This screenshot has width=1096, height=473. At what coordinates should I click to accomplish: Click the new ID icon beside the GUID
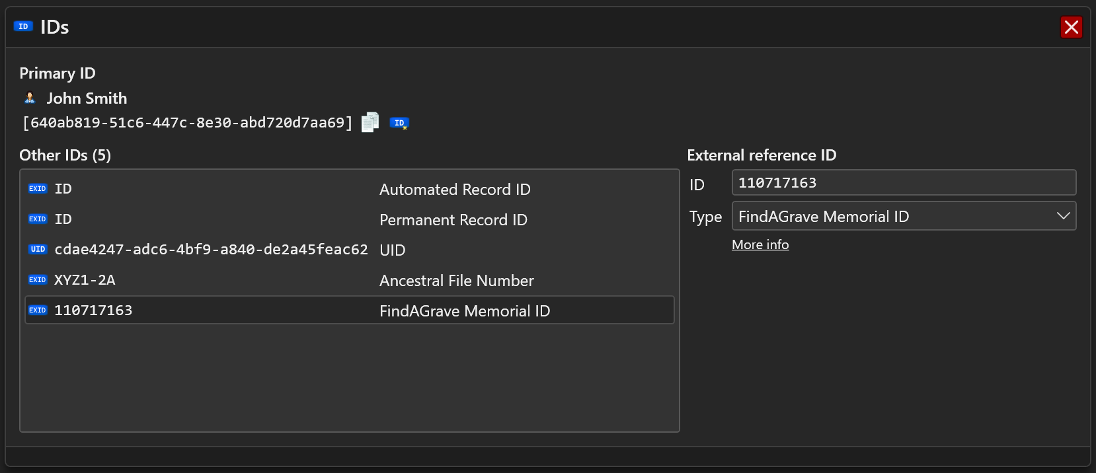click(399, 123)
